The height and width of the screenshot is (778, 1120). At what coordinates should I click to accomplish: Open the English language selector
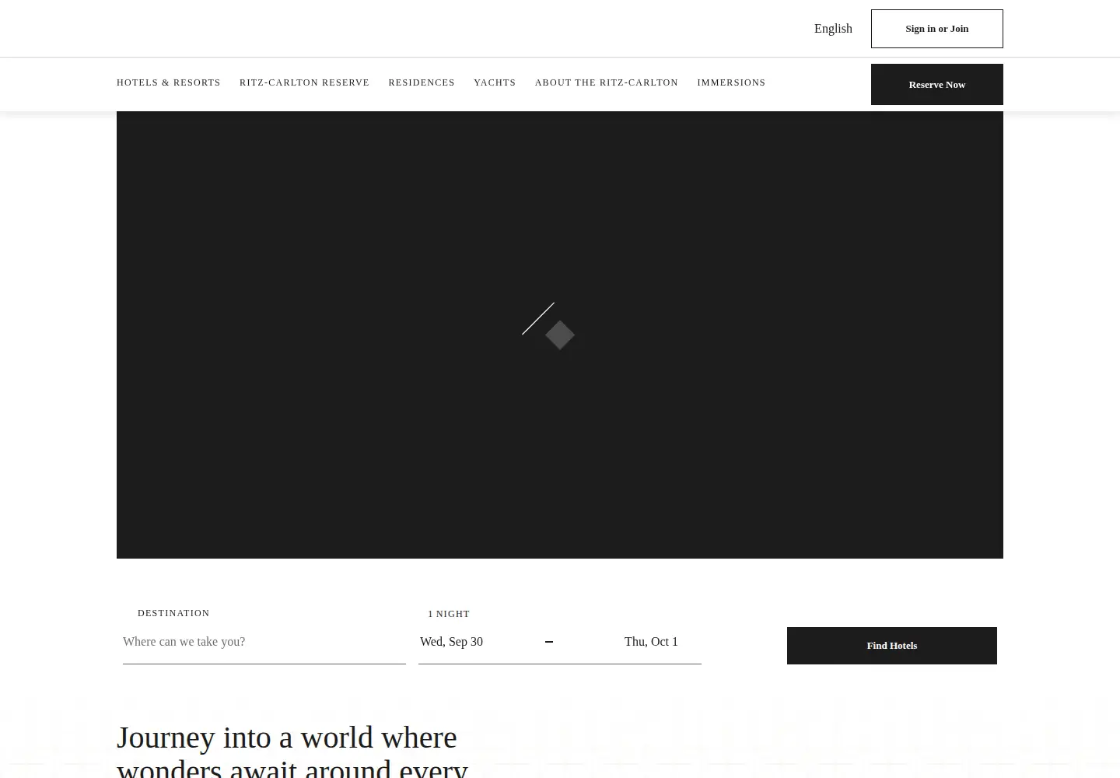[x=833, y=29]
